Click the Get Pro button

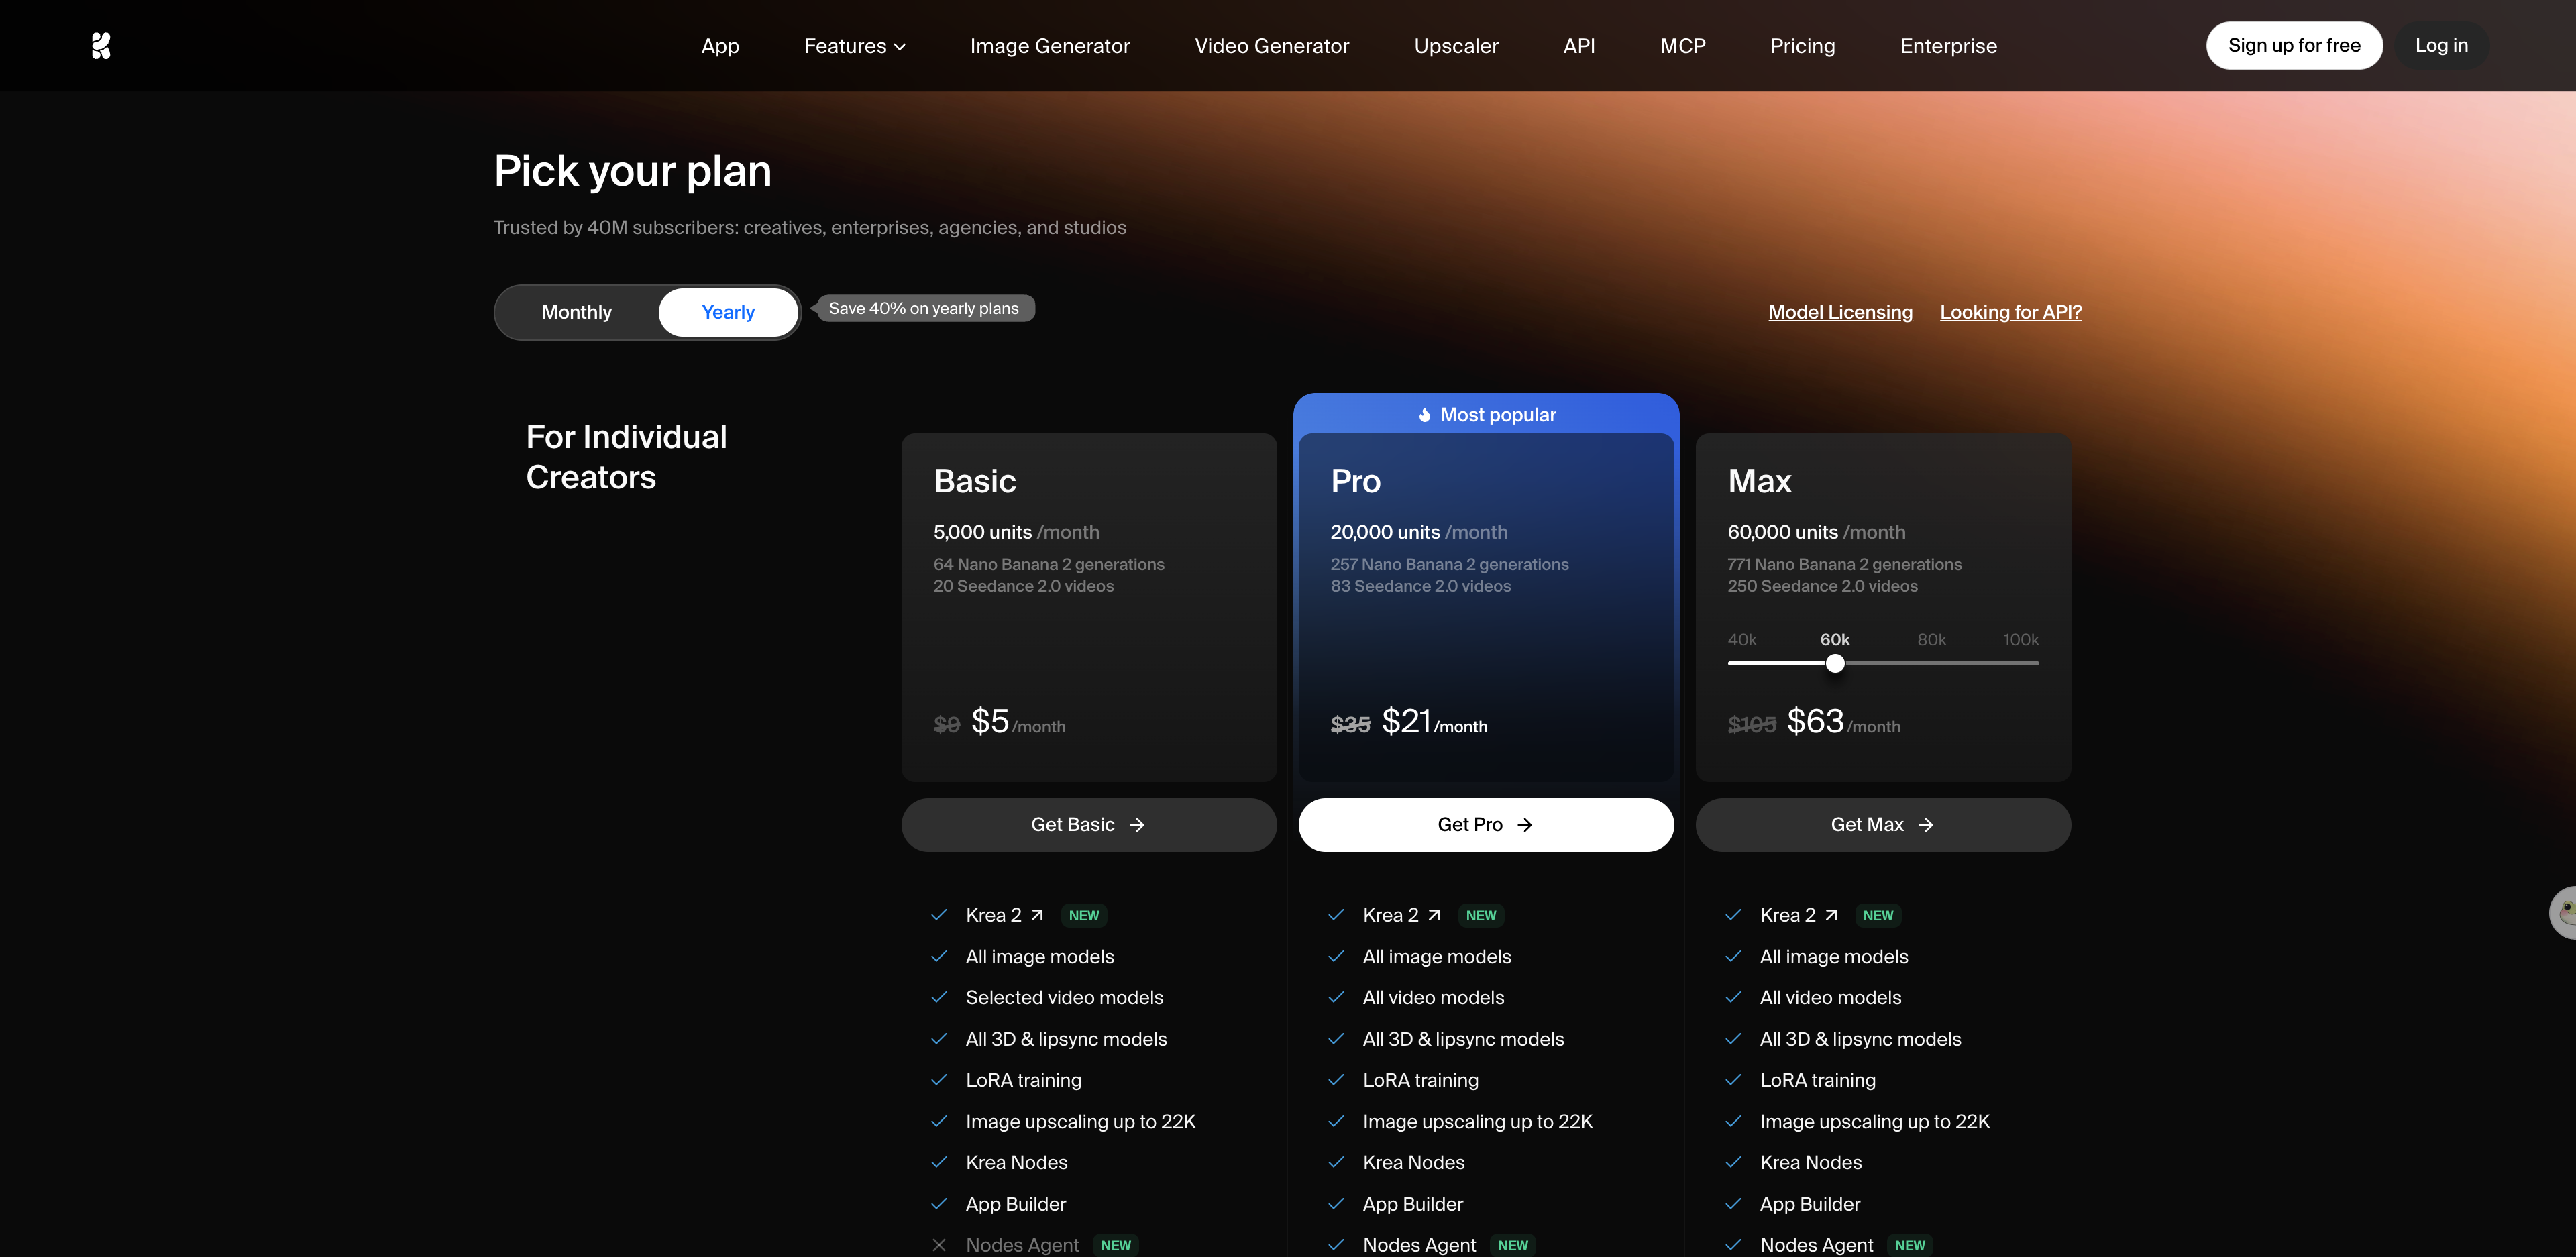coord(1486,825)
